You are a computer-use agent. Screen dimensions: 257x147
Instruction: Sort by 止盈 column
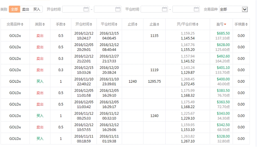coord(155,24)
